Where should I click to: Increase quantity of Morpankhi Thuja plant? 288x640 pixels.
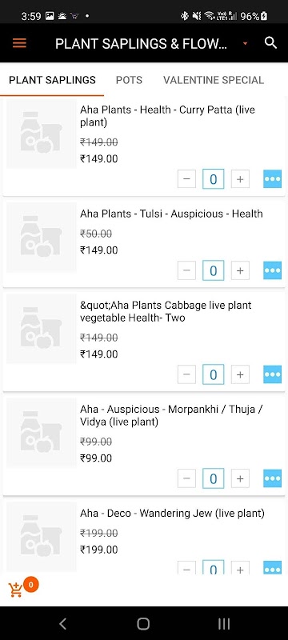click(x=240, y=478)
